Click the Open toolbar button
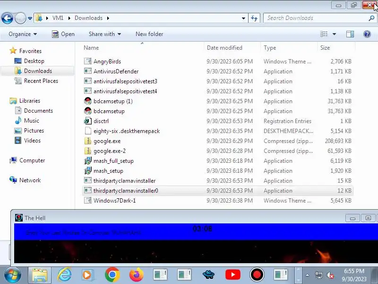This screenshot has height=284, width=378. point(63,34)
